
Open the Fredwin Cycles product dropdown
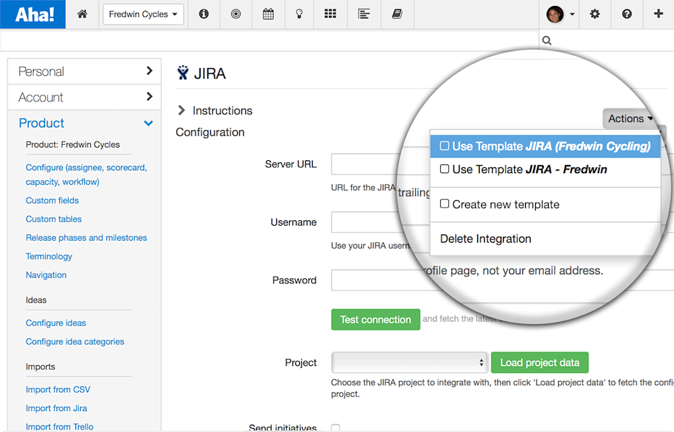coord(143,13)
